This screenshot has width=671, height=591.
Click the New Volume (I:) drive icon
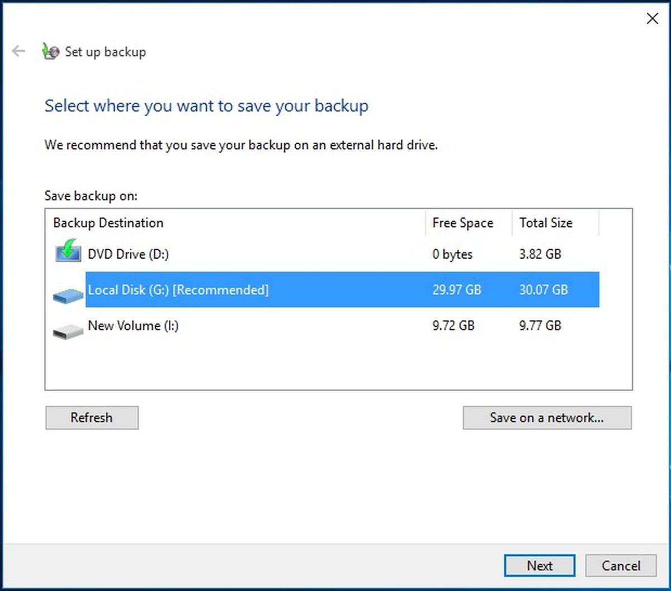pos(68,331)
